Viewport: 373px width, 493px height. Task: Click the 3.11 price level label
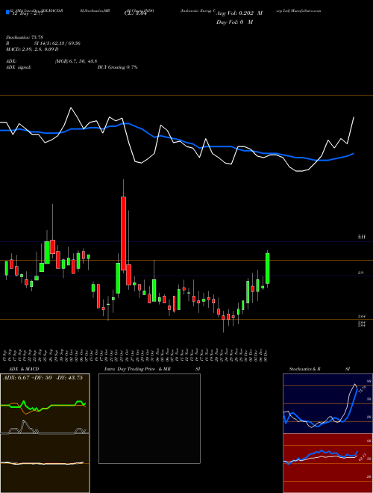click(x=362, y=238)
